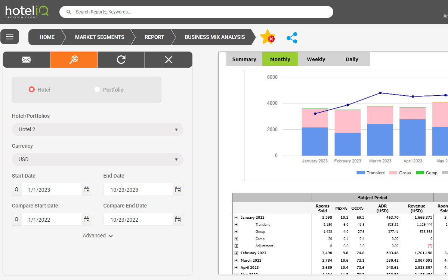Remove favorite using the star icon
The image size is (448, 280).
coord(267,37)
